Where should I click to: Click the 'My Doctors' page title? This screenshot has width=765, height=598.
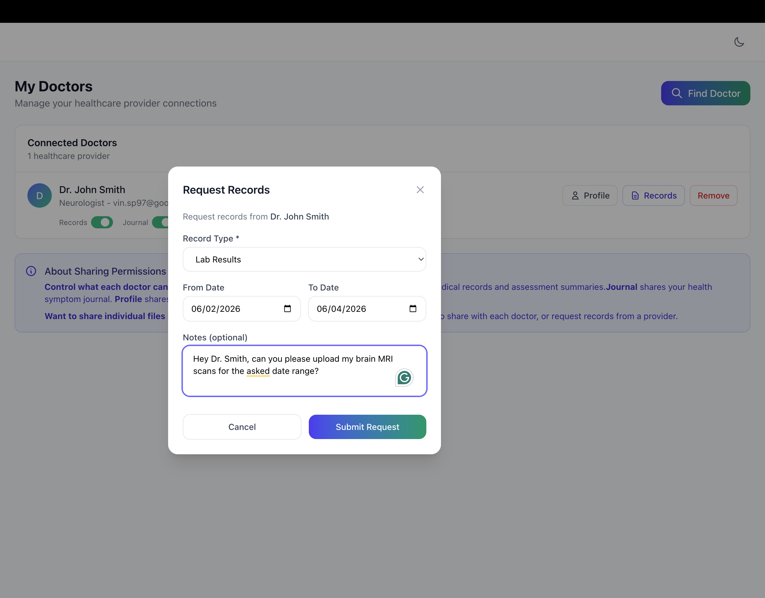(54, 86)
